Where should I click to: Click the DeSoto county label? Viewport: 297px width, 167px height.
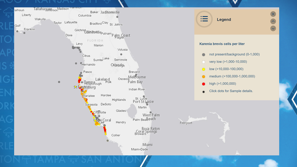click(106, 104)
